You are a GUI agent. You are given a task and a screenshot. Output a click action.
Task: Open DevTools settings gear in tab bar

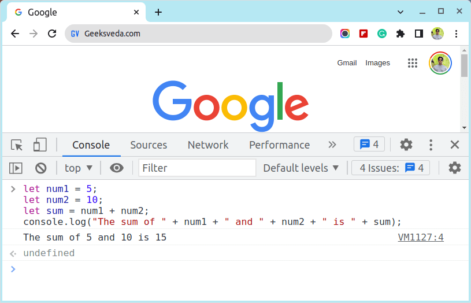point(406,145)
